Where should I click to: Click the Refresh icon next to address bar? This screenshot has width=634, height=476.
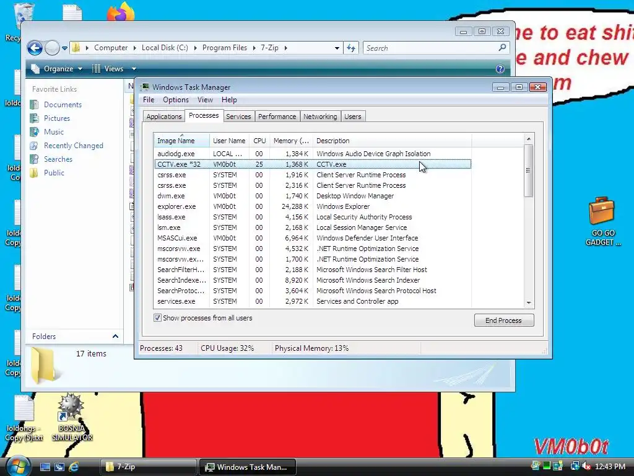coord(351,48)
